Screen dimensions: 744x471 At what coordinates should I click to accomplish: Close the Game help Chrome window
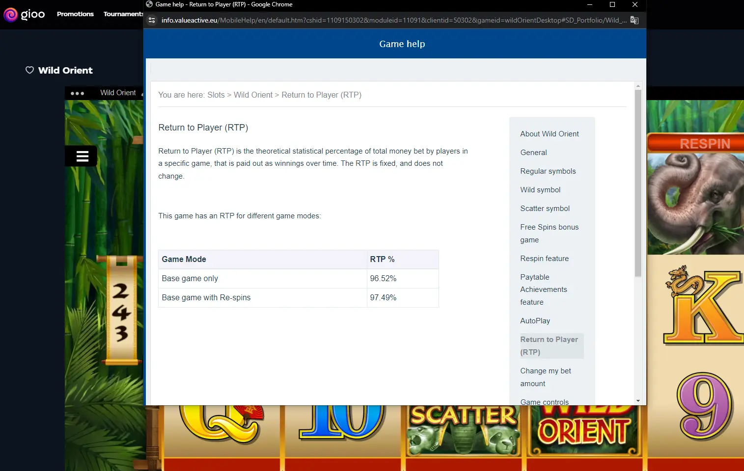pyautogui.click(x=635, y=4)
